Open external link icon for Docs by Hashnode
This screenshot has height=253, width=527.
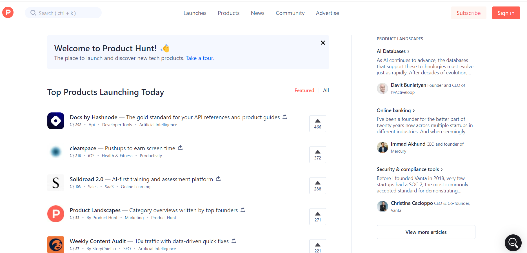[285, 117]
